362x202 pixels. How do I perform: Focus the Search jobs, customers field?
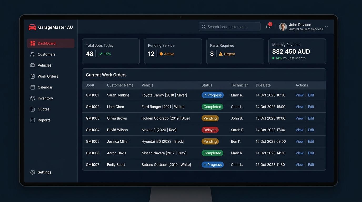[x=230, y=27]
